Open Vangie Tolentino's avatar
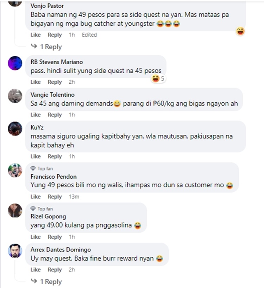 click(15, 96)
